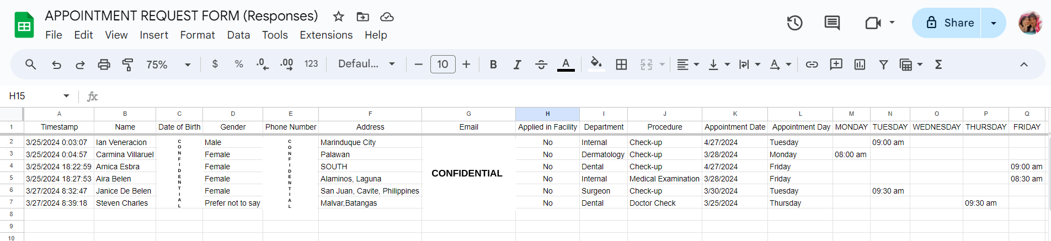Screen dimensions: 1051x241
Task: Open version history clock icon
Action: tap(794, 23)
